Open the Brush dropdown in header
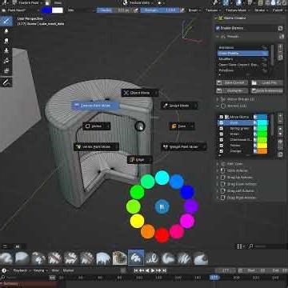Viewport: 288px width, 288px height. click(194, 10)
